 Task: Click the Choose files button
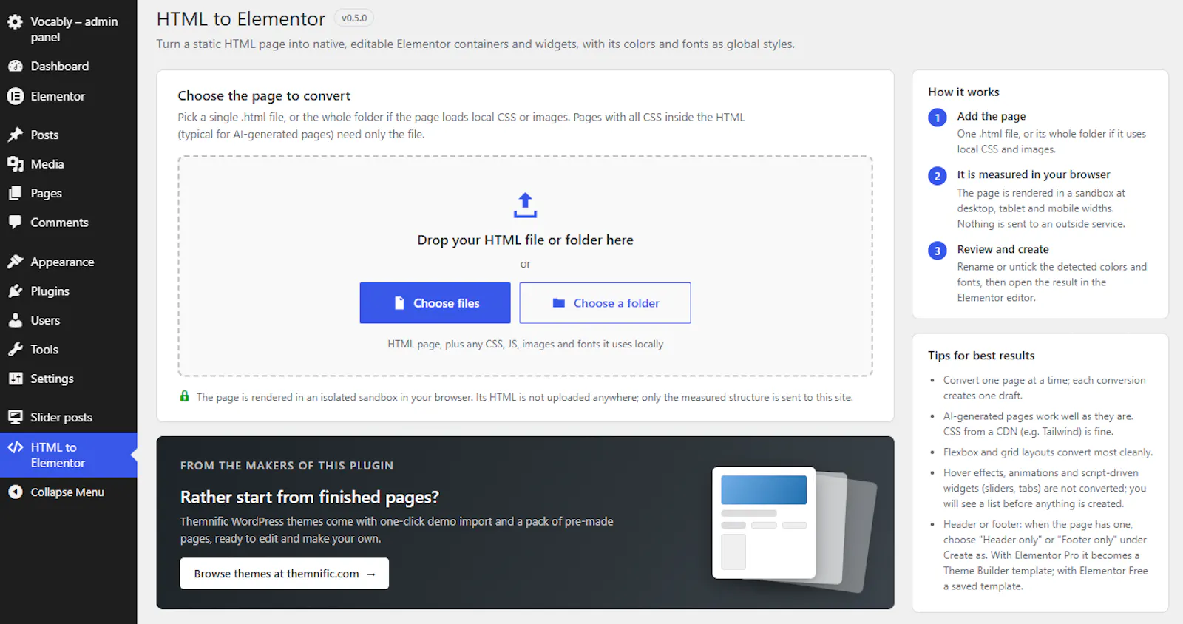(x=435, y=303)
